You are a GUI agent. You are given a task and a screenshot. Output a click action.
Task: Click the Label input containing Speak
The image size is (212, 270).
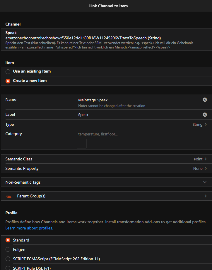click(x=138, y=115)
